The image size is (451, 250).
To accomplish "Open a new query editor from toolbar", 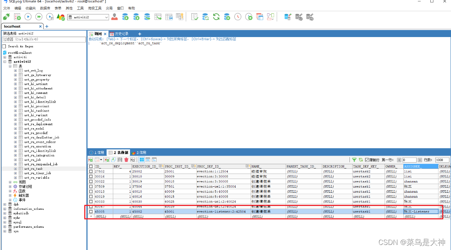I will click(17, 17).
